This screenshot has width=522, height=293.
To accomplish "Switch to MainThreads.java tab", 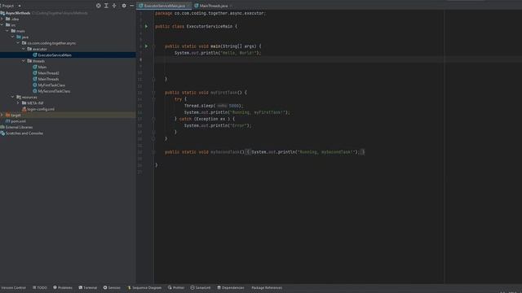I will pyautogui.click(x=214, y=6).
